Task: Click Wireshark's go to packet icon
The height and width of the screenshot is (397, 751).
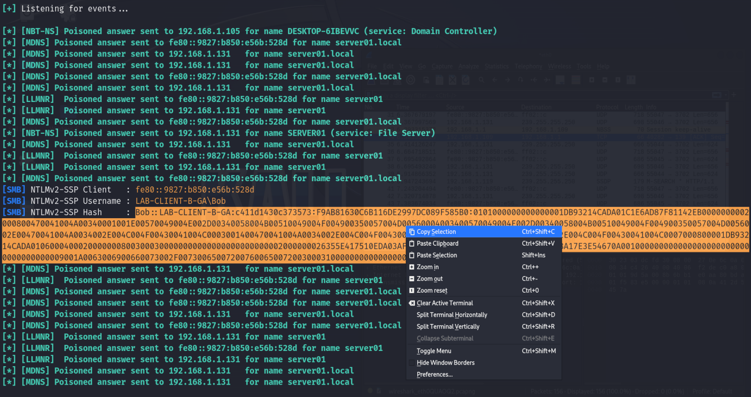Action: click(x=520, y=80)
